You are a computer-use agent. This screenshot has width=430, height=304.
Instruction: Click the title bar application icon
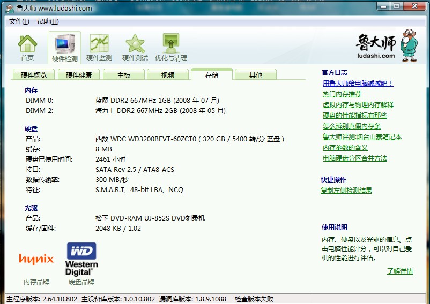(x=10, y=9)
